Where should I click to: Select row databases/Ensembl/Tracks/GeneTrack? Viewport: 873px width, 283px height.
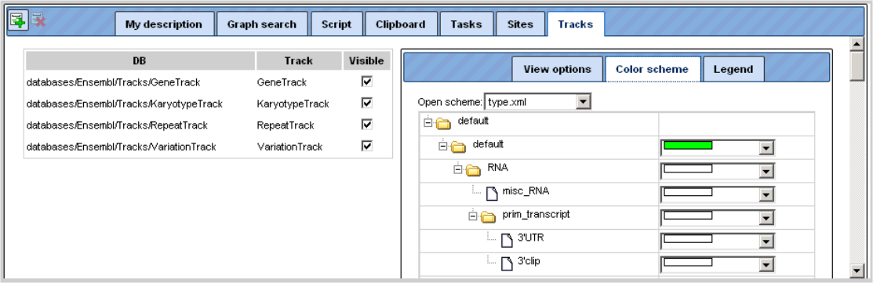tap(208, 82)
